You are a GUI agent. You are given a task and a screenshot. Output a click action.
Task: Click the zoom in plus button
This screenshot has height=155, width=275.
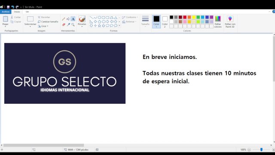pos(273,150)
